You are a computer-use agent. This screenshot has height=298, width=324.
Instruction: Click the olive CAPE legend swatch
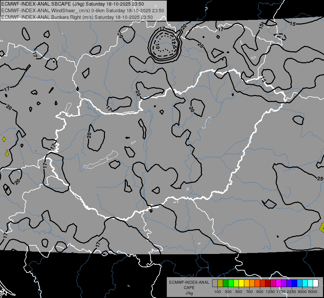pyautogui.click(x=220, y=283)
